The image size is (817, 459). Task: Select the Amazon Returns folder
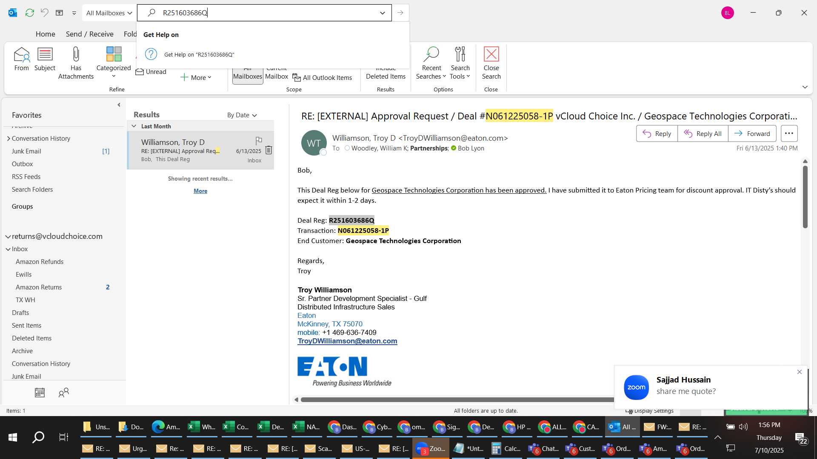click(39, 287)
